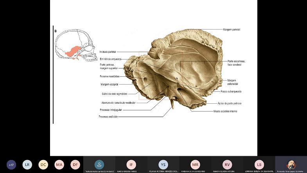Click the YS participant avatar
Screen dimensions: 307x173
(163, 164)
